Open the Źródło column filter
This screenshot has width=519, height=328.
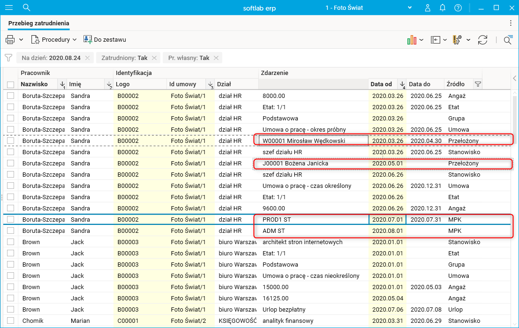[478, 84]
